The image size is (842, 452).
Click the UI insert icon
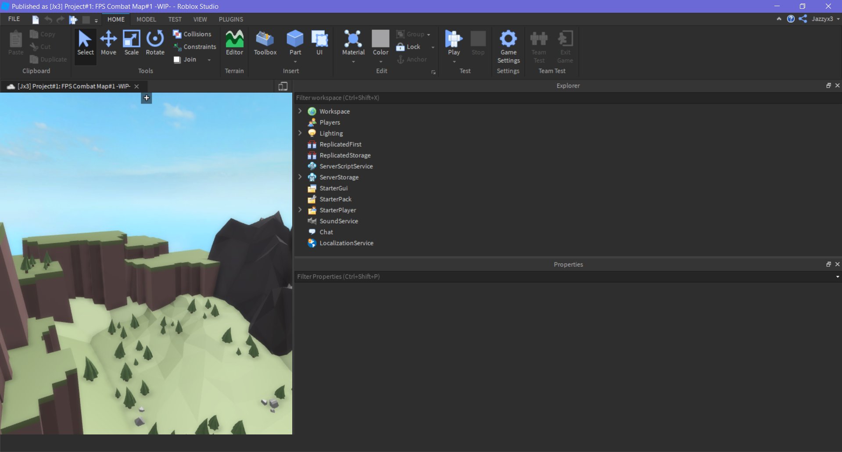pyautogui.click(x=319, y=43)
